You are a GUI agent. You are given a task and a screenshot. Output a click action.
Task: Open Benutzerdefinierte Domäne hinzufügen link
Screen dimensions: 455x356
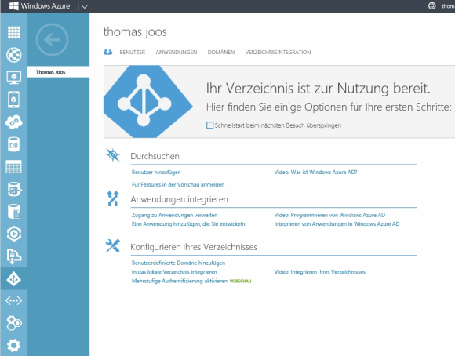pos(178,263)
